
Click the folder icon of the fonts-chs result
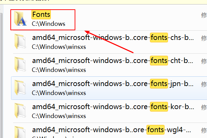coord(20,41)
